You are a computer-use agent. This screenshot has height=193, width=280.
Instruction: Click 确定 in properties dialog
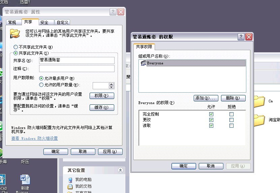(x=56, y=152)
